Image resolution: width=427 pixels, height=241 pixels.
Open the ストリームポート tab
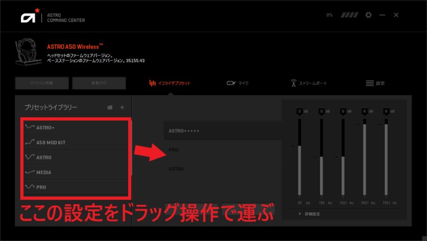point(308,83)
